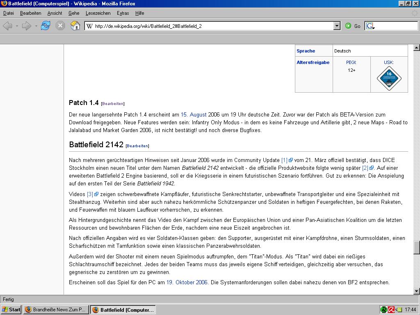The height and width of the screenshot is (315, 420).
Task: Follow the Sprache link in the infobox
Action: point(306,51)
